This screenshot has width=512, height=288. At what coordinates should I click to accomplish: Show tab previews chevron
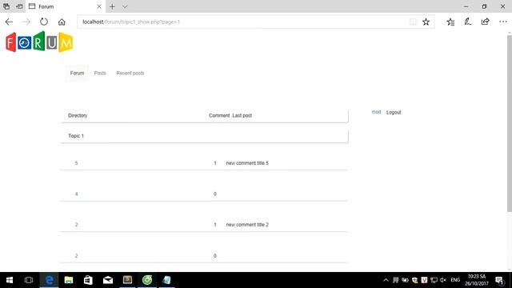click(x=125, y=6)
